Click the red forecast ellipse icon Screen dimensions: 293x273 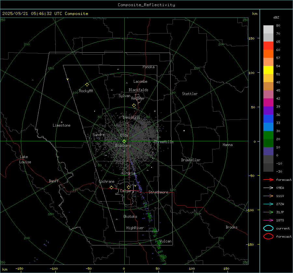coord(268,236)
